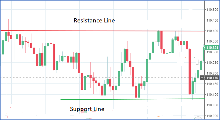Click the 110.100 price axis label

coord(212,95)
